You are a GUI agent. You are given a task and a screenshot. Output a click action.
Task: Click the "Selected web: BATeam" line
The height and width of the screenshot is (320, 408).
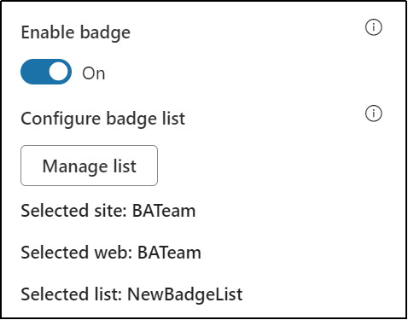[111, 253]
